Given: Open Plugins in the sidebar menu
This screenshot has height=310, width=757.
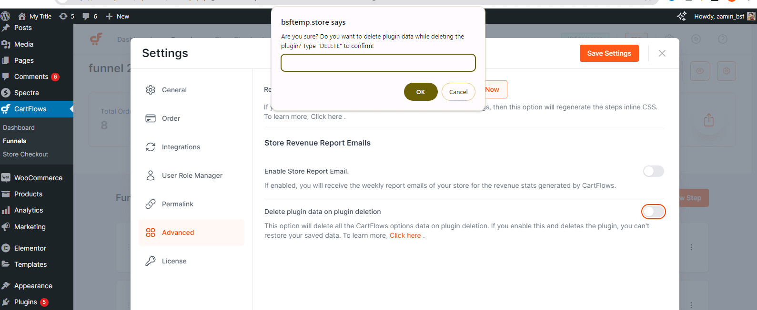Looking at the screenshot, I should (25, 302).
